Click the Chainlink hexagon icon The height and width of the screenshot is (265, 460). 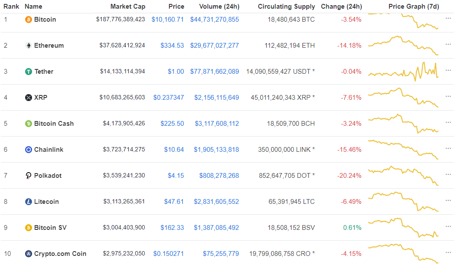[x=29, y=150]
